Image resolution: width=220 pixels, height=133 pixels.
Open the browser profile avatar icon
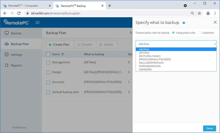pyautogui.click(x=208, y=13)
